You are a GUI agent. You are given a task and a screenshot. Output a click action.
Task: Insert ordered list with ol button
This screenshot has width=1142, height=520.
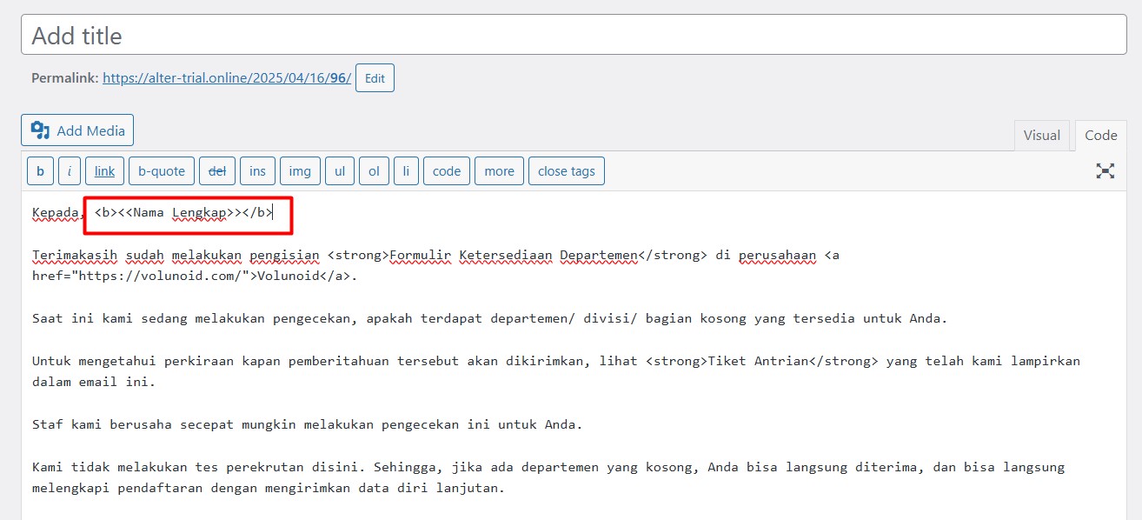(374, 170)
